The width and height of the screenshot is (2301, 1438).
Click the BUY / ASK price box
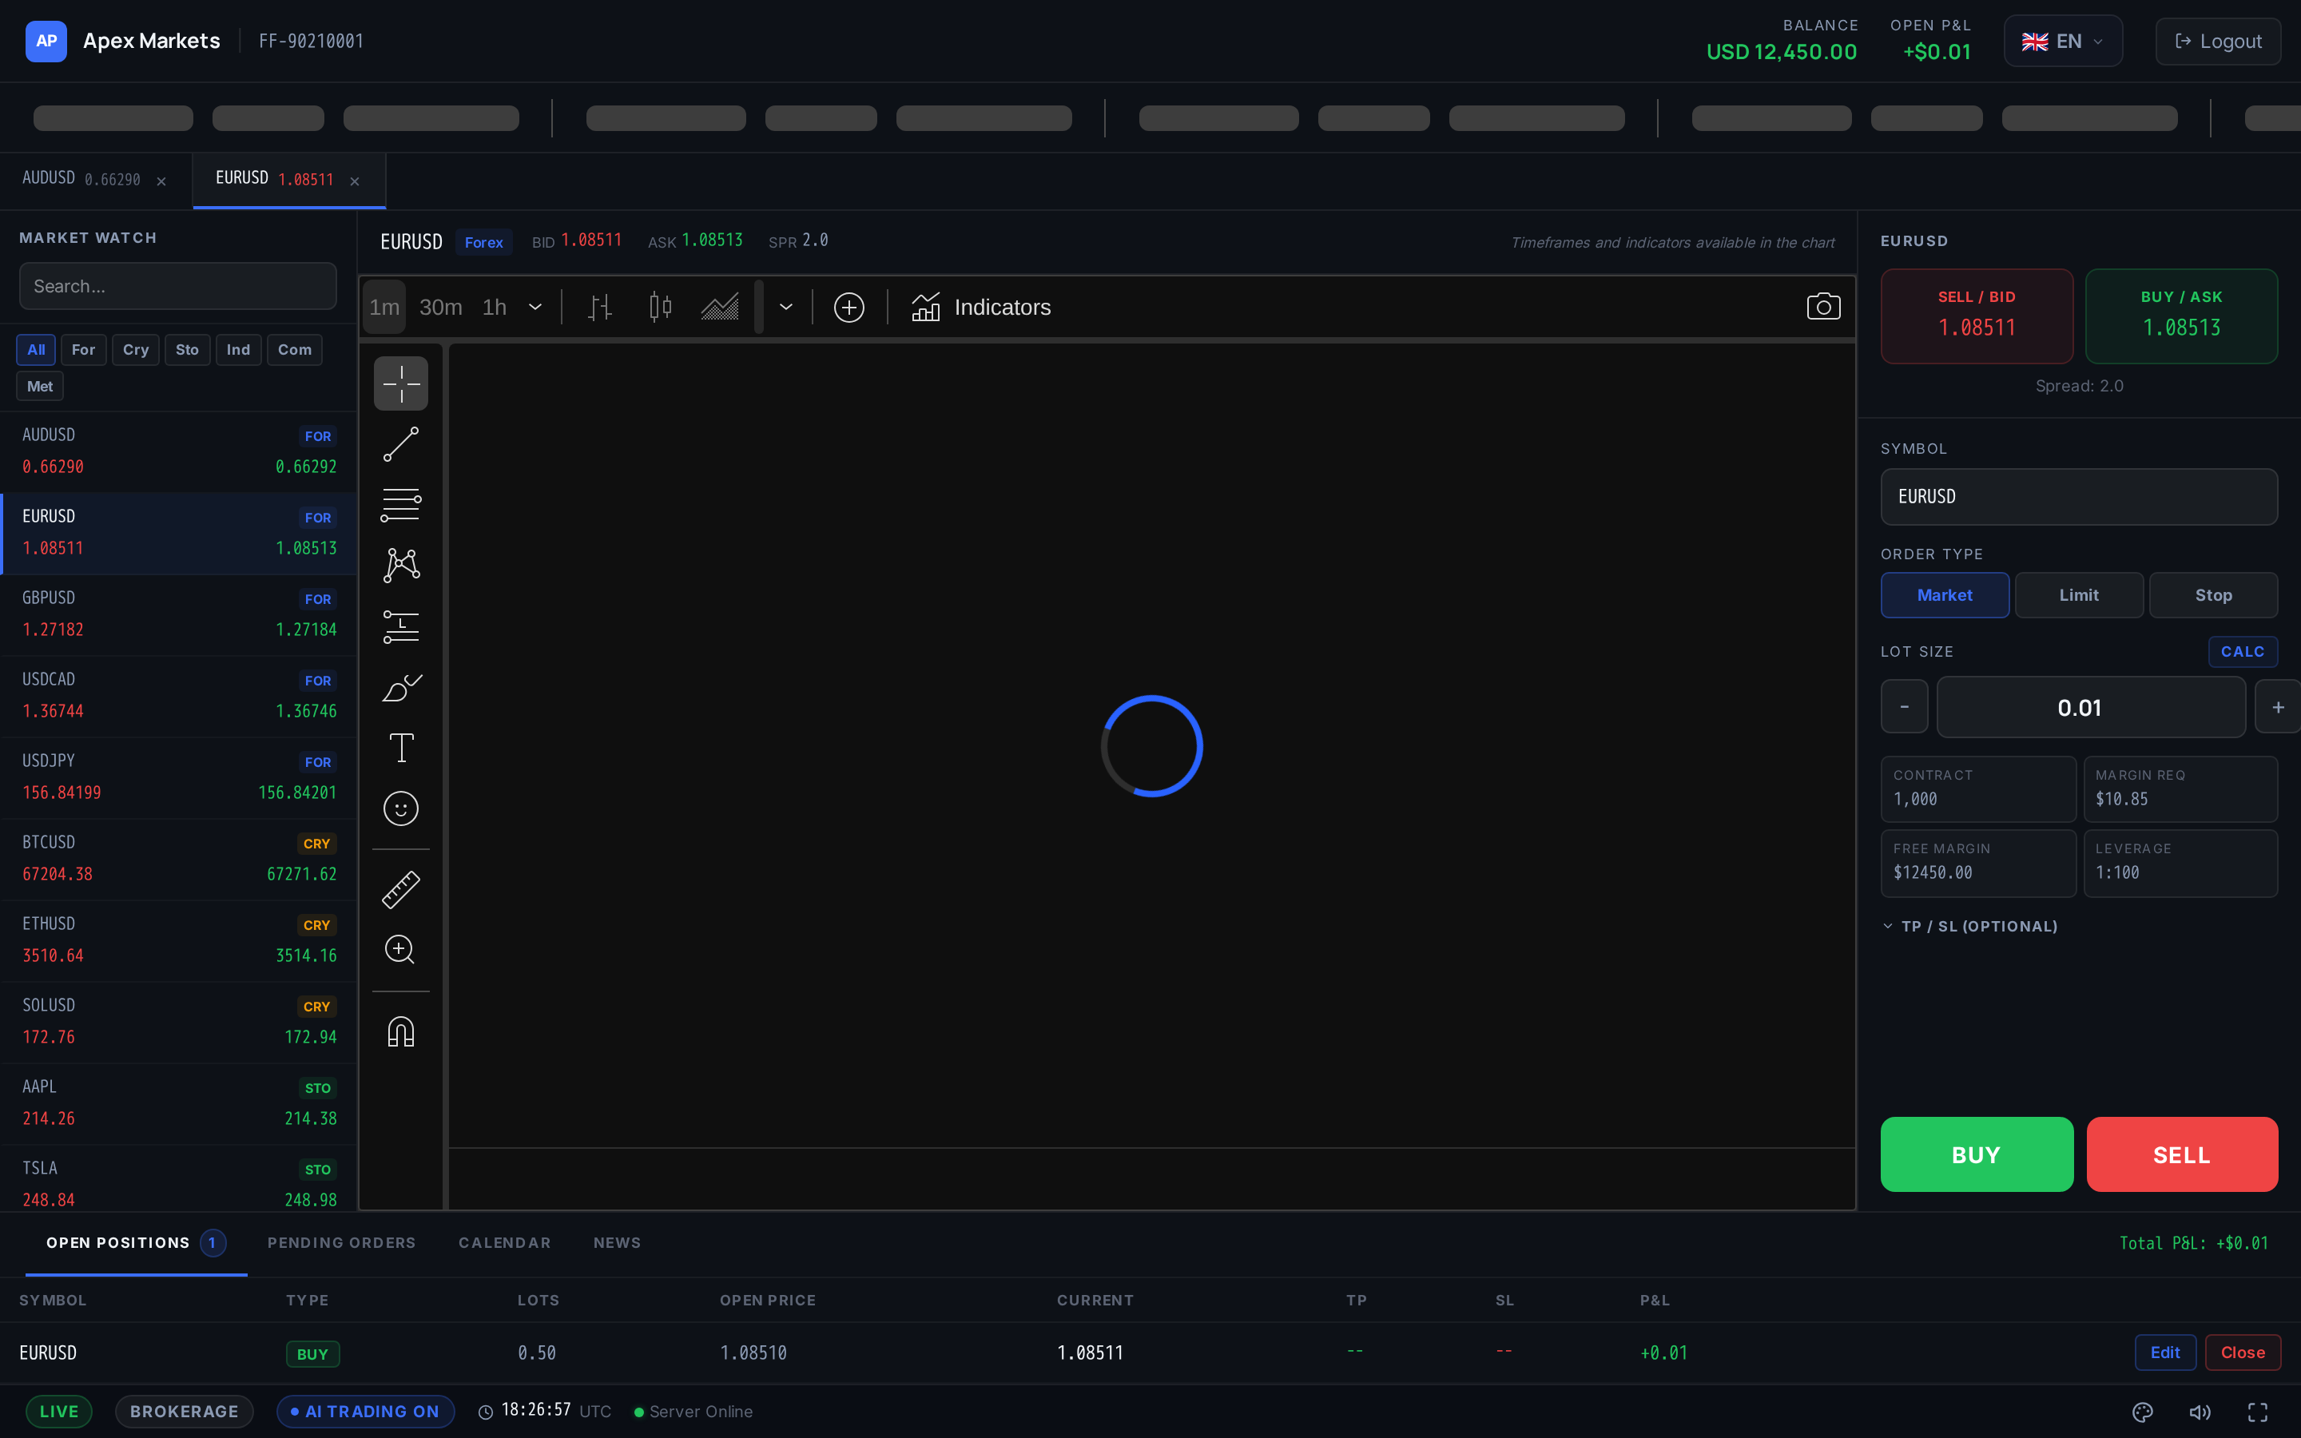tap(2181, 316)
